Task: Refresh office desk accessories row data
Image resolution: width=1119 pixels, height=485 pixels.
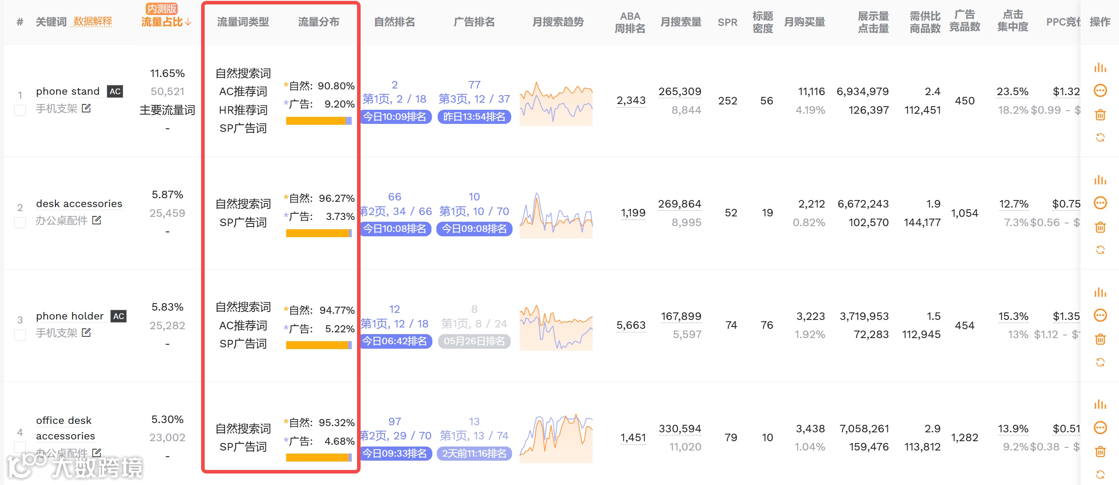Action: coord(1100,475)
